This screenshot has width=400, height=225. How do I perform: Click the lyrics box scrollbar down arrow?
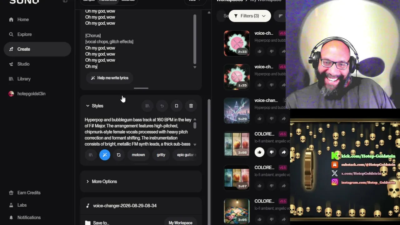[195, 67]
